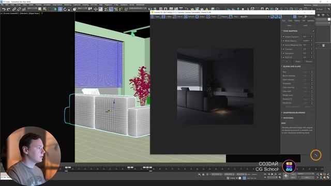331x186 pixels.
Task: Click Refresh icon in Corona frame buffer
Action: pyautogui.click(x=186, y=17)
